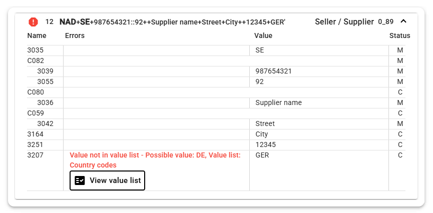Screen dimensions: 433x213
Task: Click the City value in row 3164
Action: point(262,134)
